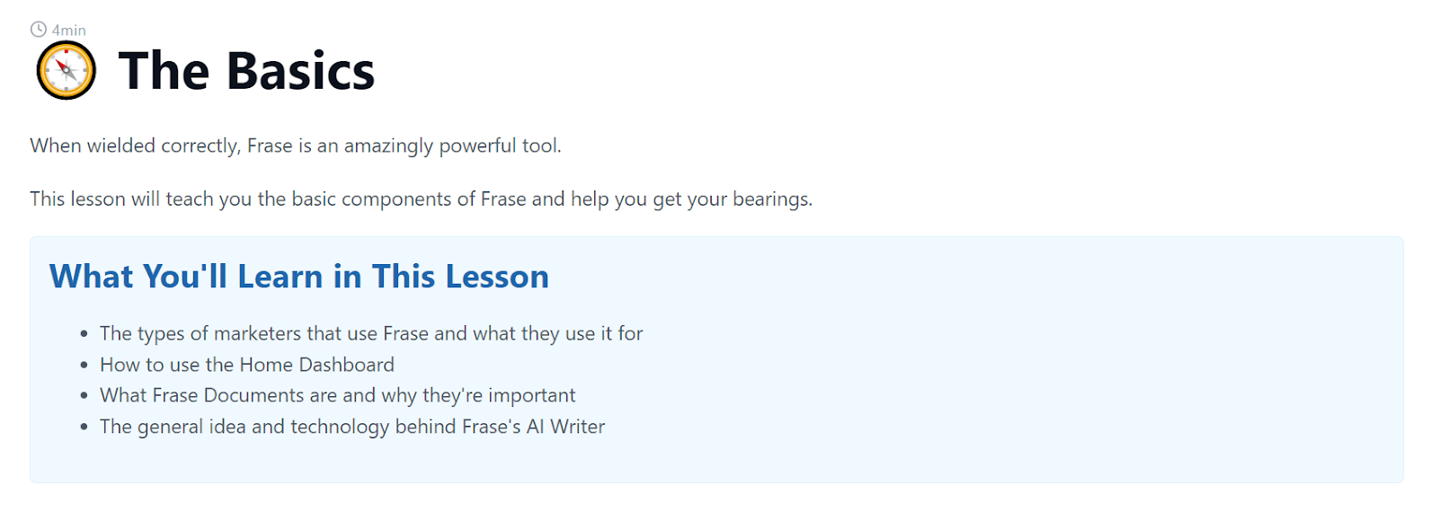Screen dimensions: 1438x512
Task: Click the '4min' reading time label
Action: (69, 31)
